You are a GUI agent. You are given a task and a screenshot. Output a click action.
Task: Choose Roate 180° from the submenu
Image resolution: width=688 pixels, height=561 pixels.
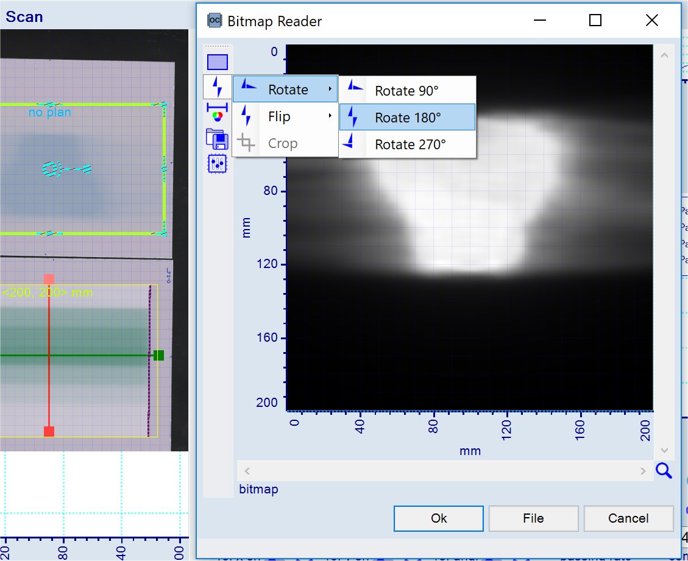click(407, 118)
